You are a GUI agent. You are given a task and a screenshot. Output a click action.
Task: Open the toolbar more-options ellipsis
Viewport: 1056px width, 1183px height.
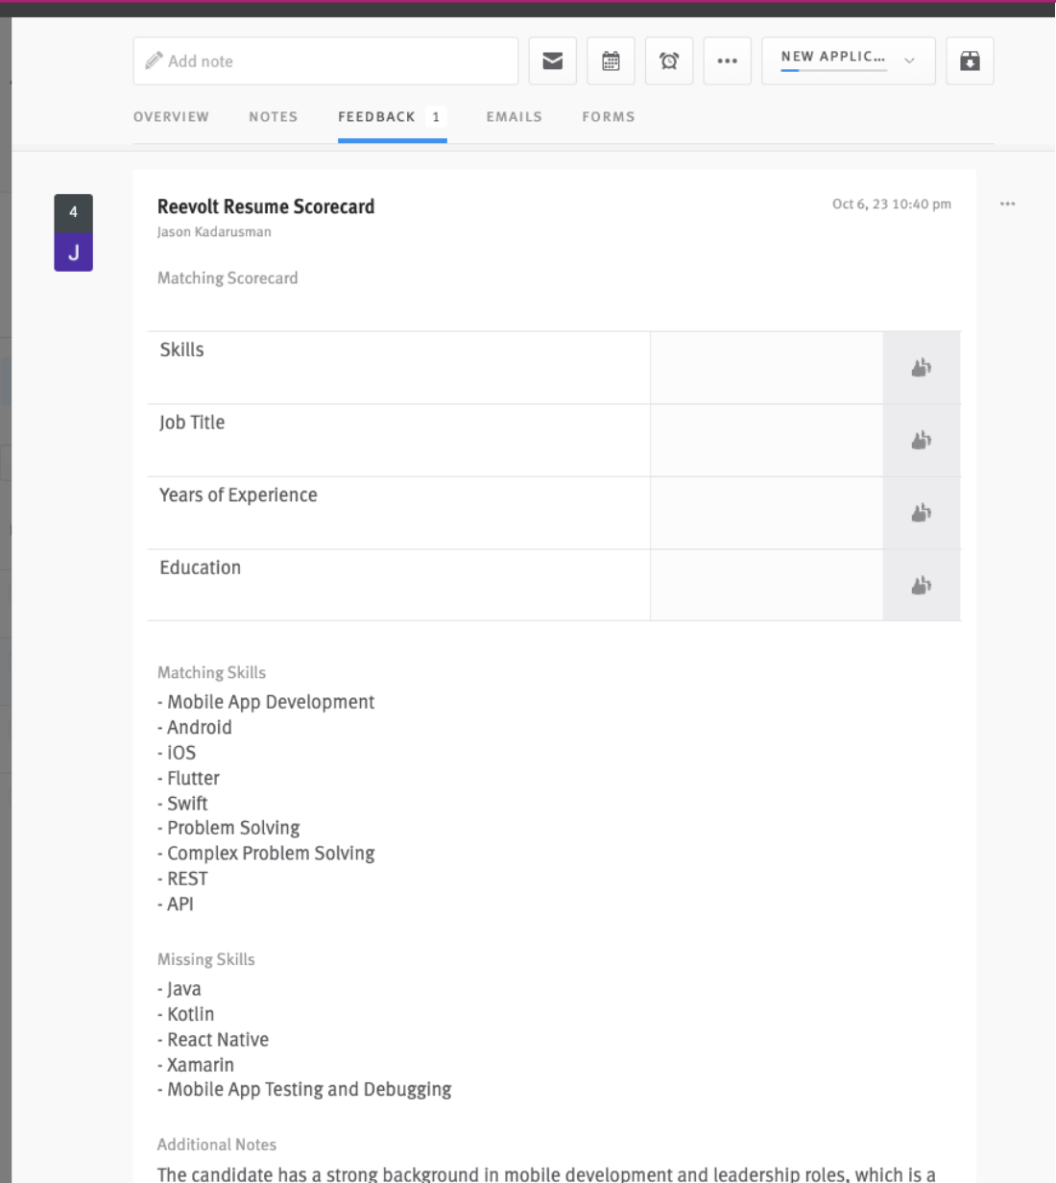[x=727, y=61]
